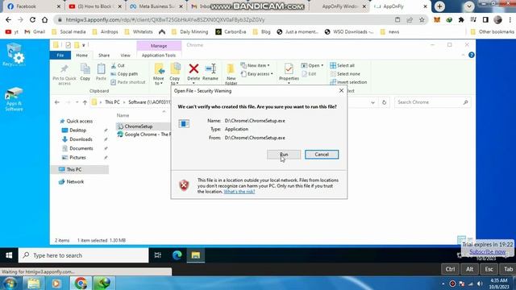Launch Microsoft Edge from remote taskbar

click(177, 255)
